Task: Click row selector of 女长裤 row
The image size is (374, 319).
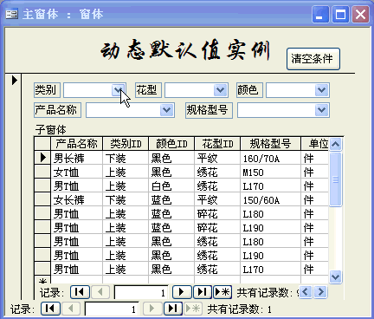Action: (42, 199)
